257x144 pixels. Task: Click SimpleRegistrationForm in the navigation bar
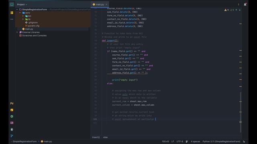click(x=24, y=141)
